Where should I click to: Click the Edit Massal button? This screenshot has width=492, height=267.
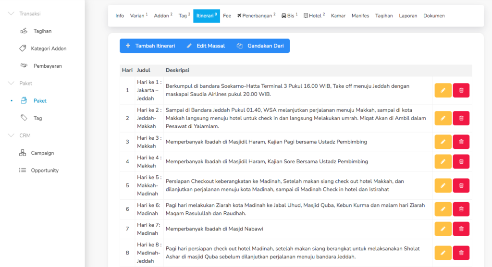(206, 46)
